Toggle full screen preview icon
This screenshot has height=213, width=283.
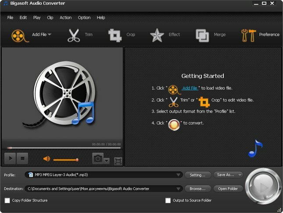click(x=118, y=161)
